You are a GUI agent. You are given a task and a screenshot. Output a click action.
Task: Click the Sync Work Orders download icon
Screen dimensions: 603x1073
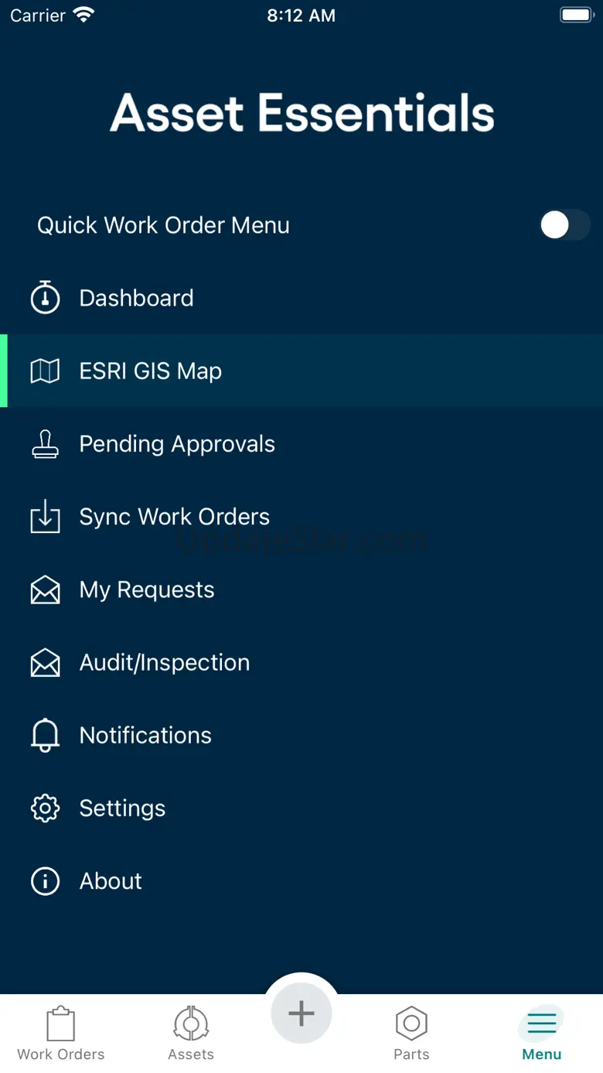click(45, 516)
